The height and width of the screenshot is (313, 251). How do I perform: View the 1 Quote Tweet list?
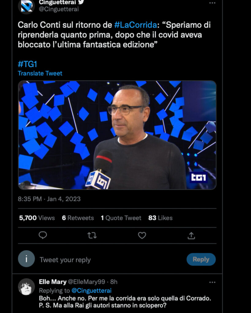click(x=121, y=218)
